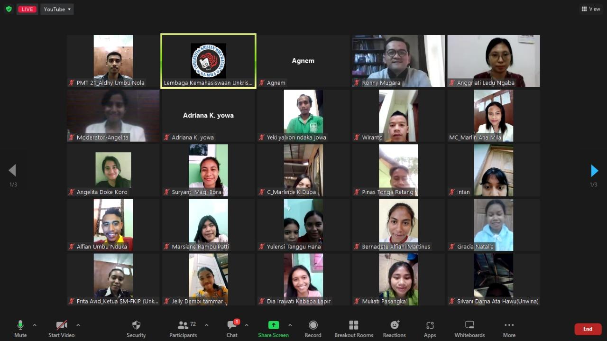Open the View layout menu
Screen dimensions: 607x341
tap(591, 9)
